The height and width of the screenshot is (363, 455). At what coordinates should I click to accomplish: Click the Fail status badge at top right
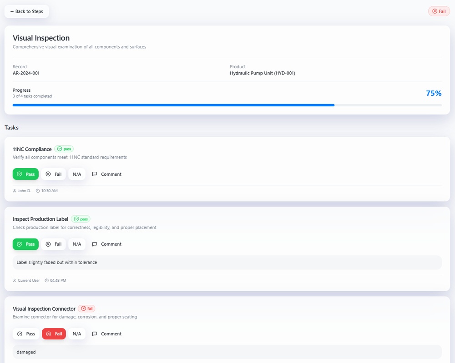439,11
